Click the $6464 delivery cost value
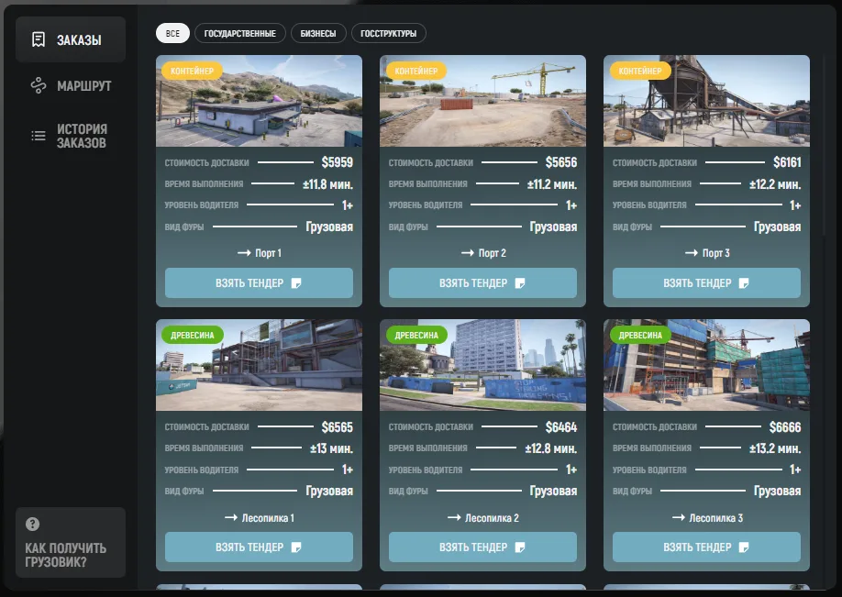 point(561,426)
